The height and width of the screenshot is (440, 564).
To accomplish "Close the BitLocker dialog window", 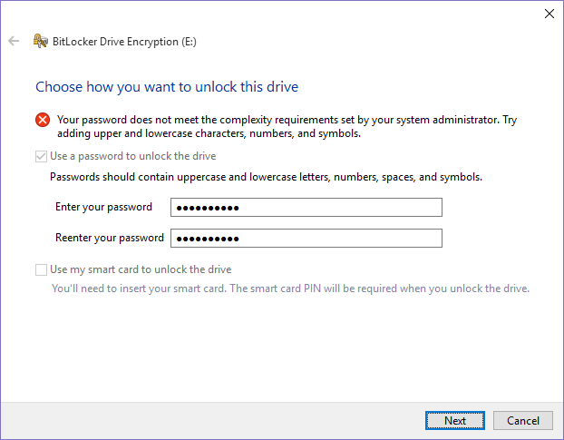I will (549, 14).
